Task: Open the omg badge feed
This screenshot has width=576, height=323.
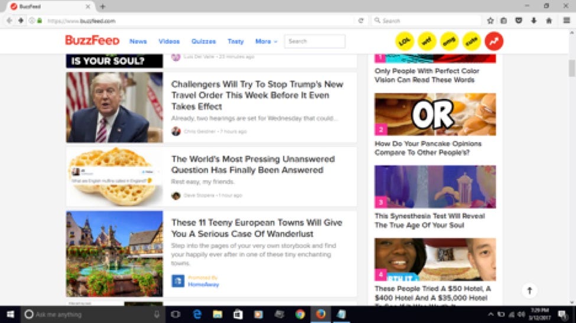Action: [449, 41]
